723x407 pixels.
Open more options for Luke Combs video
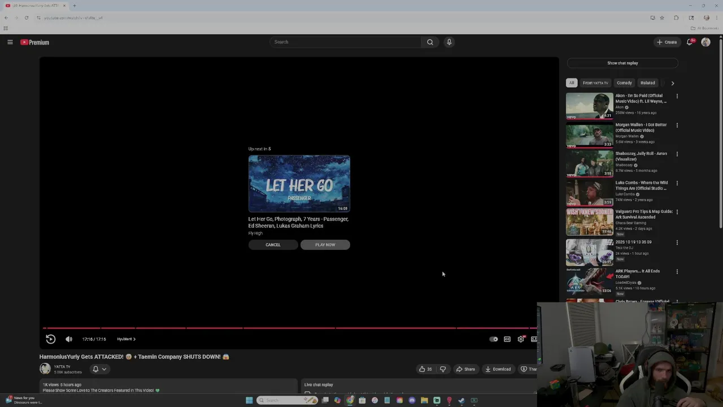pyautogui.click(x=677, y=183)
